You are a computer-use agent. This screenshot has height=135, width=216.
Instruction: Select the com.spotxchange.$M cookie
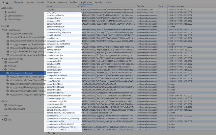[x=56, y=107]
